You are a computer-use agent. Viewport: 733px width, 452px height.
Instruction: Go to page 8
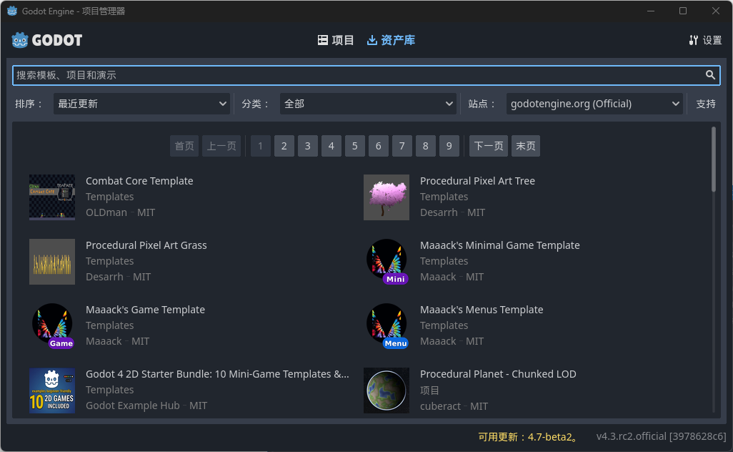click(x=425, y=146)
